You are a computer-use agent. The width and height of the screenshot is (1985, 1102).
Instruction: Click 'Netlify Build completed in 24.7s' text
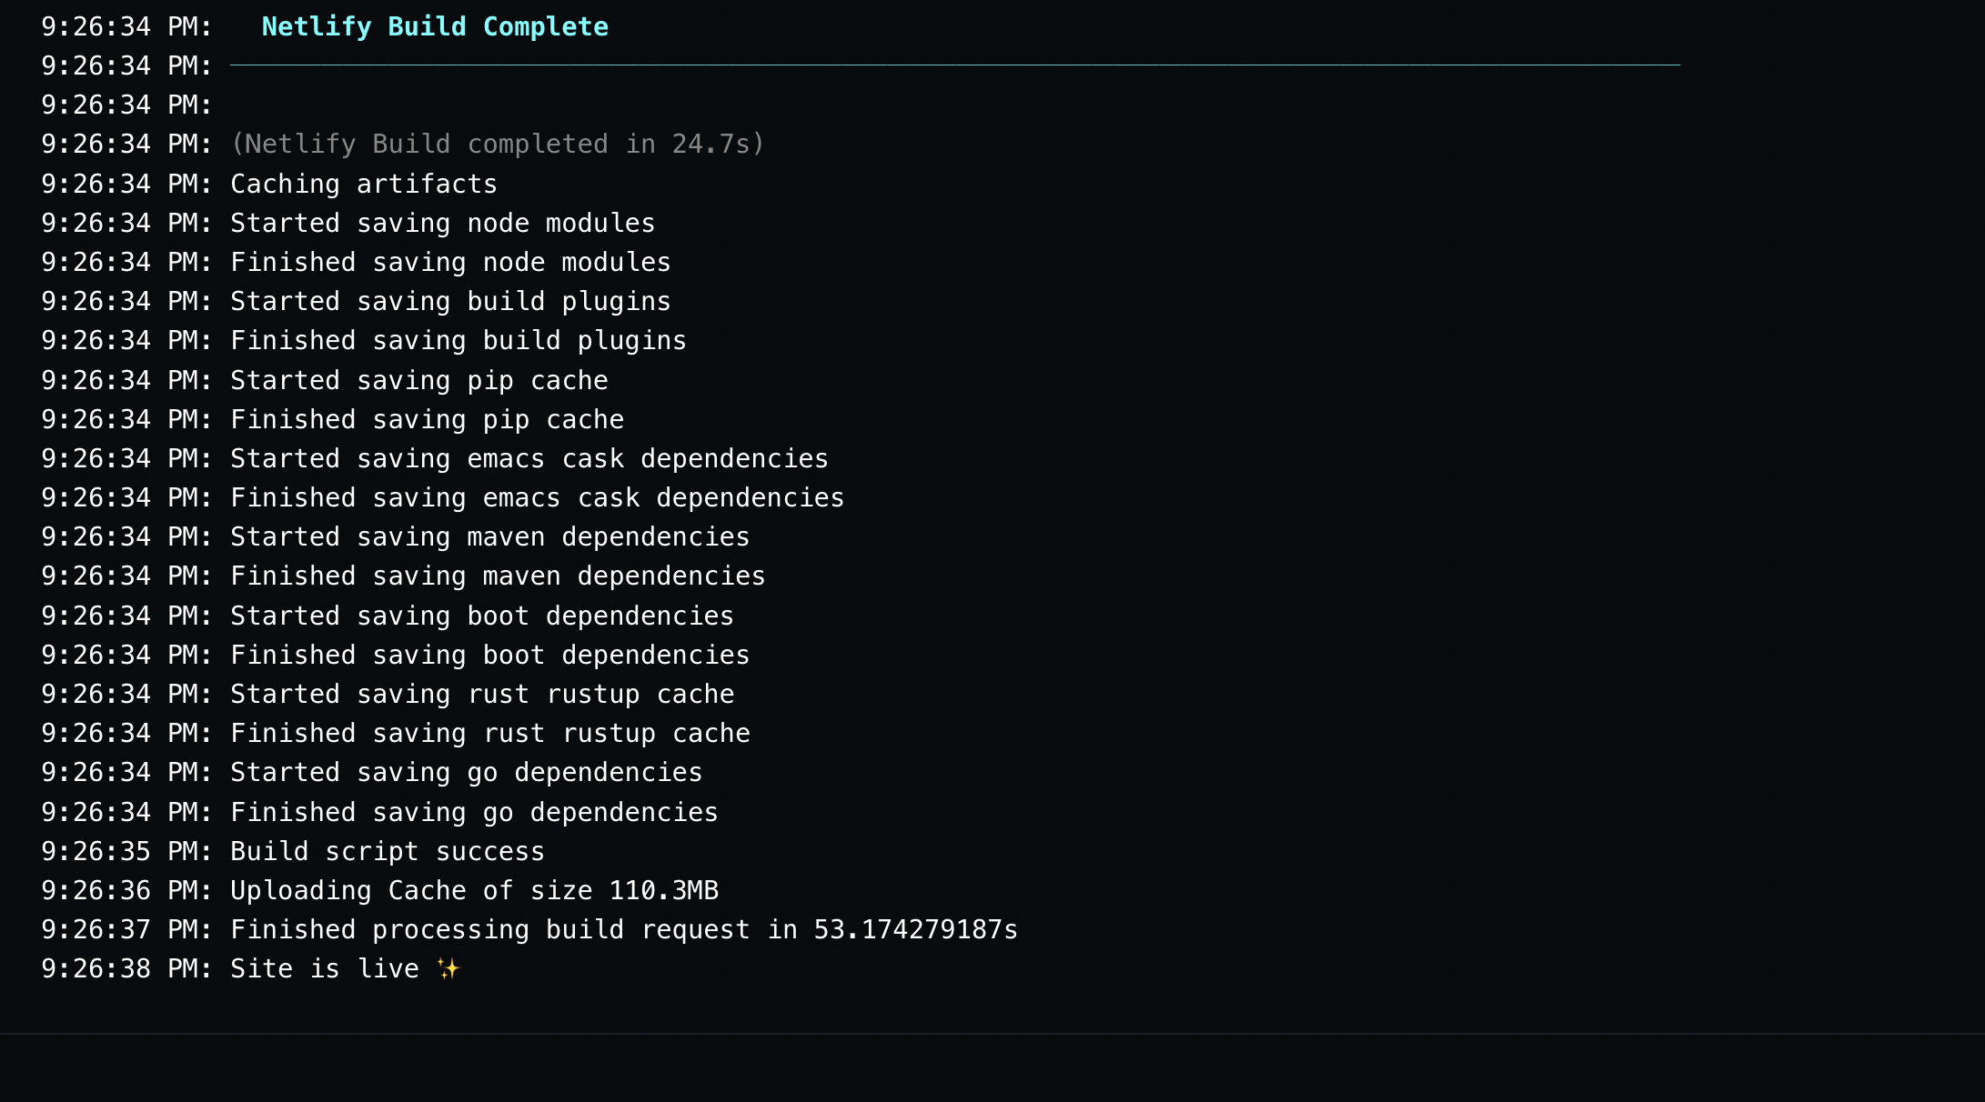tap(498, 145)
